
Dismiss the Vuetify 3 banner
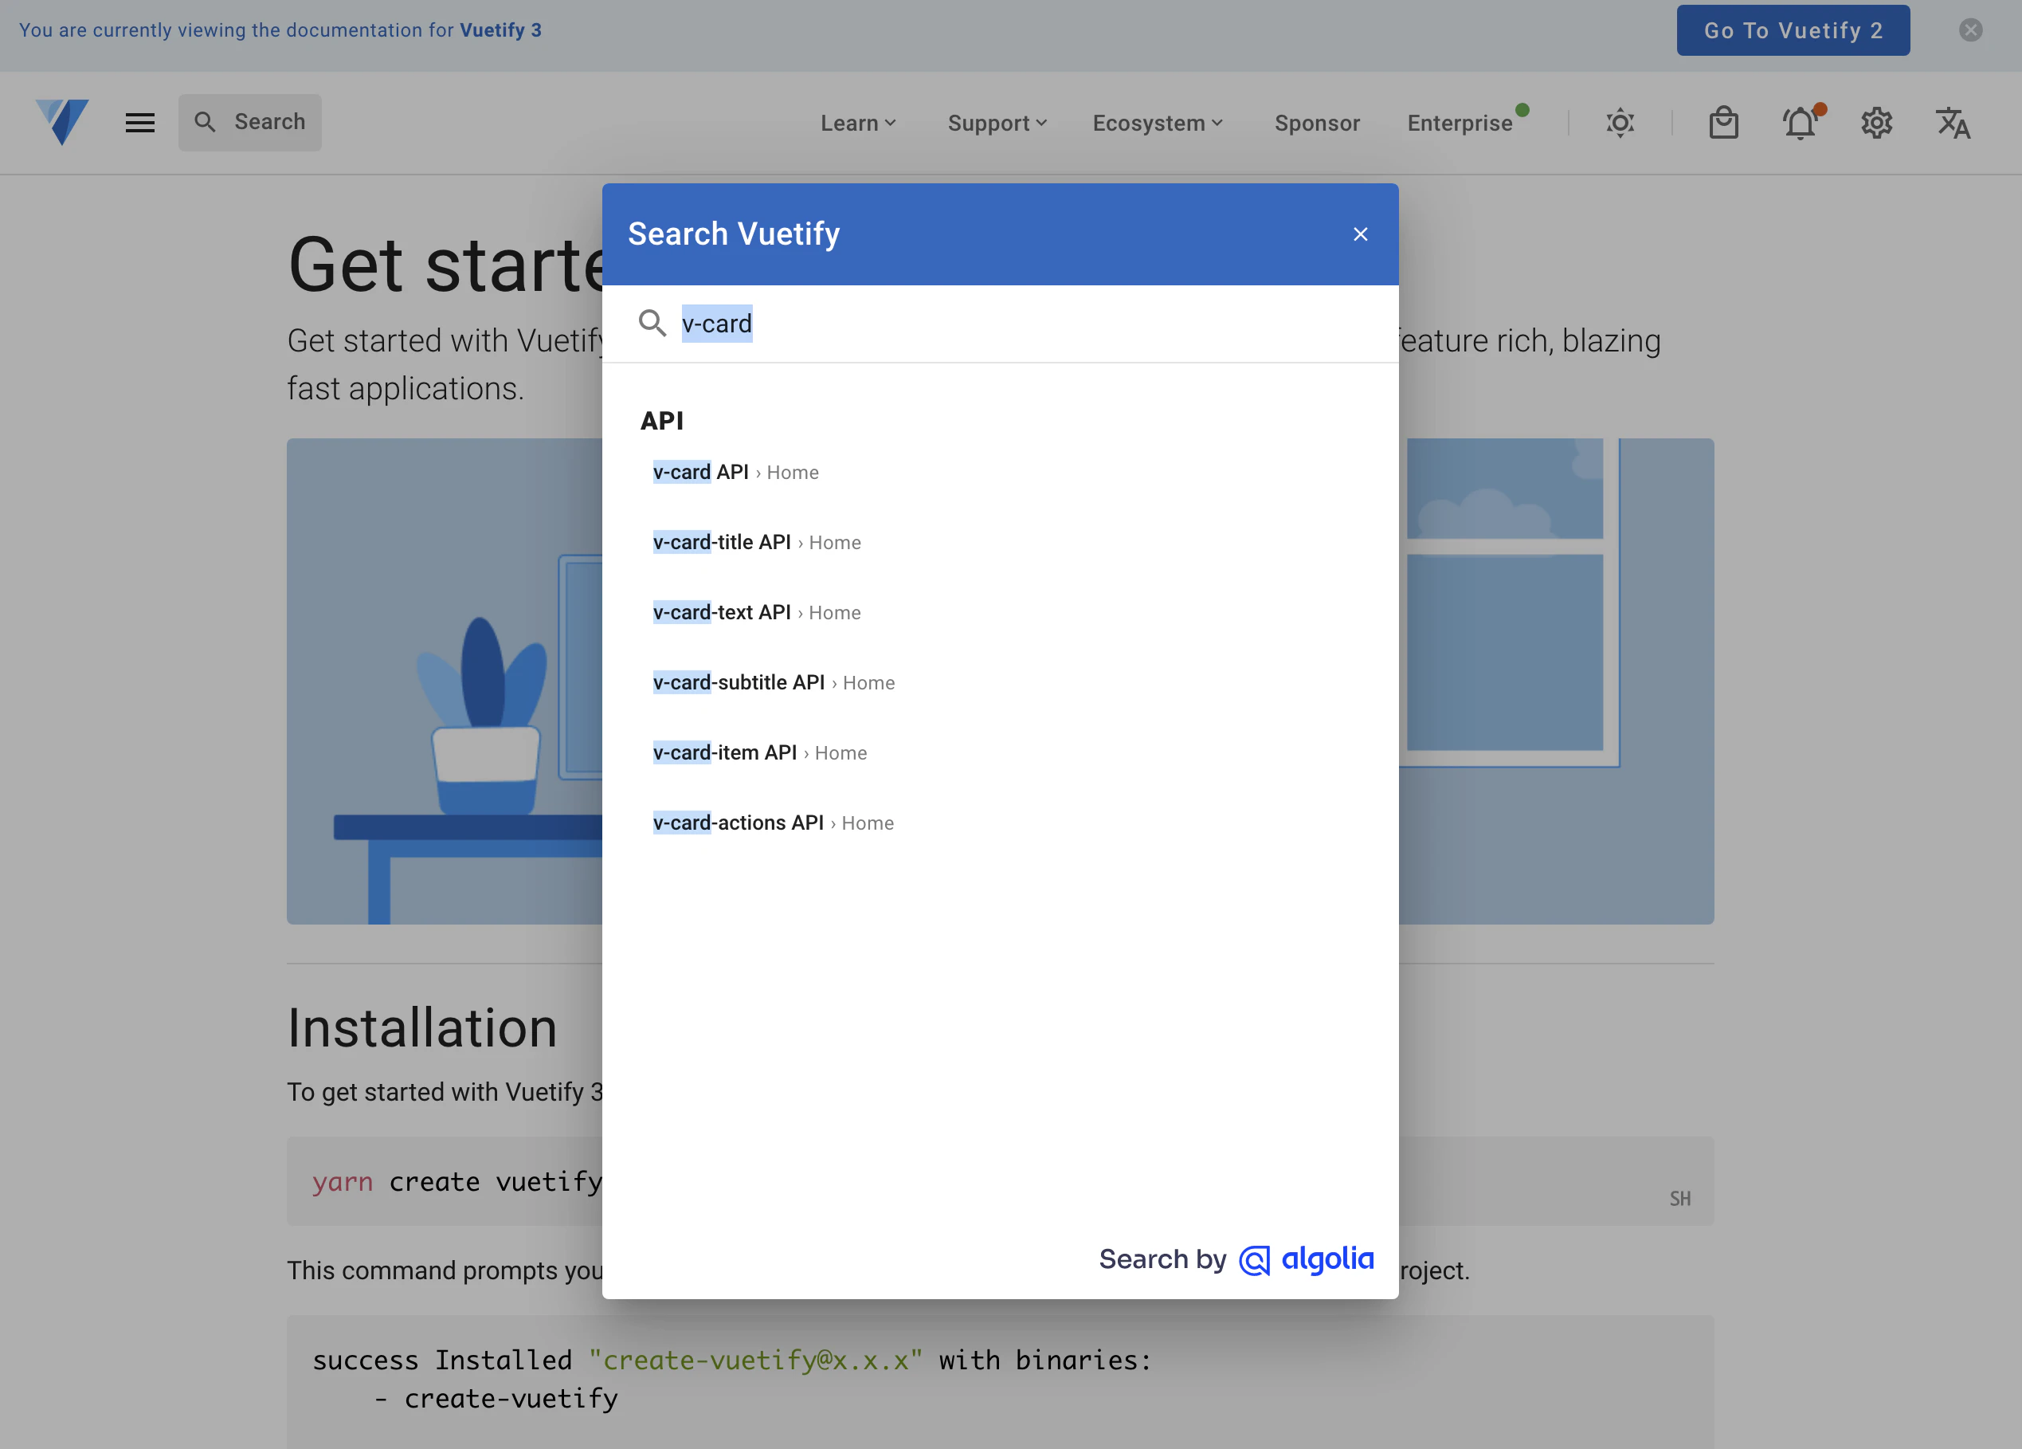(1970, 30)
